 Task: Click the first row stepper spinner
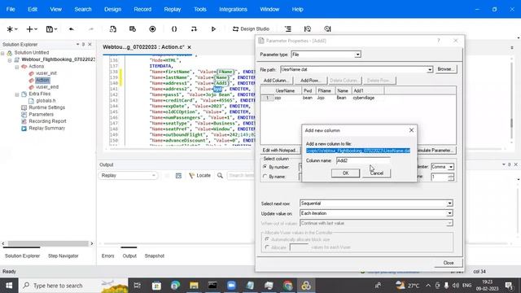451,177
